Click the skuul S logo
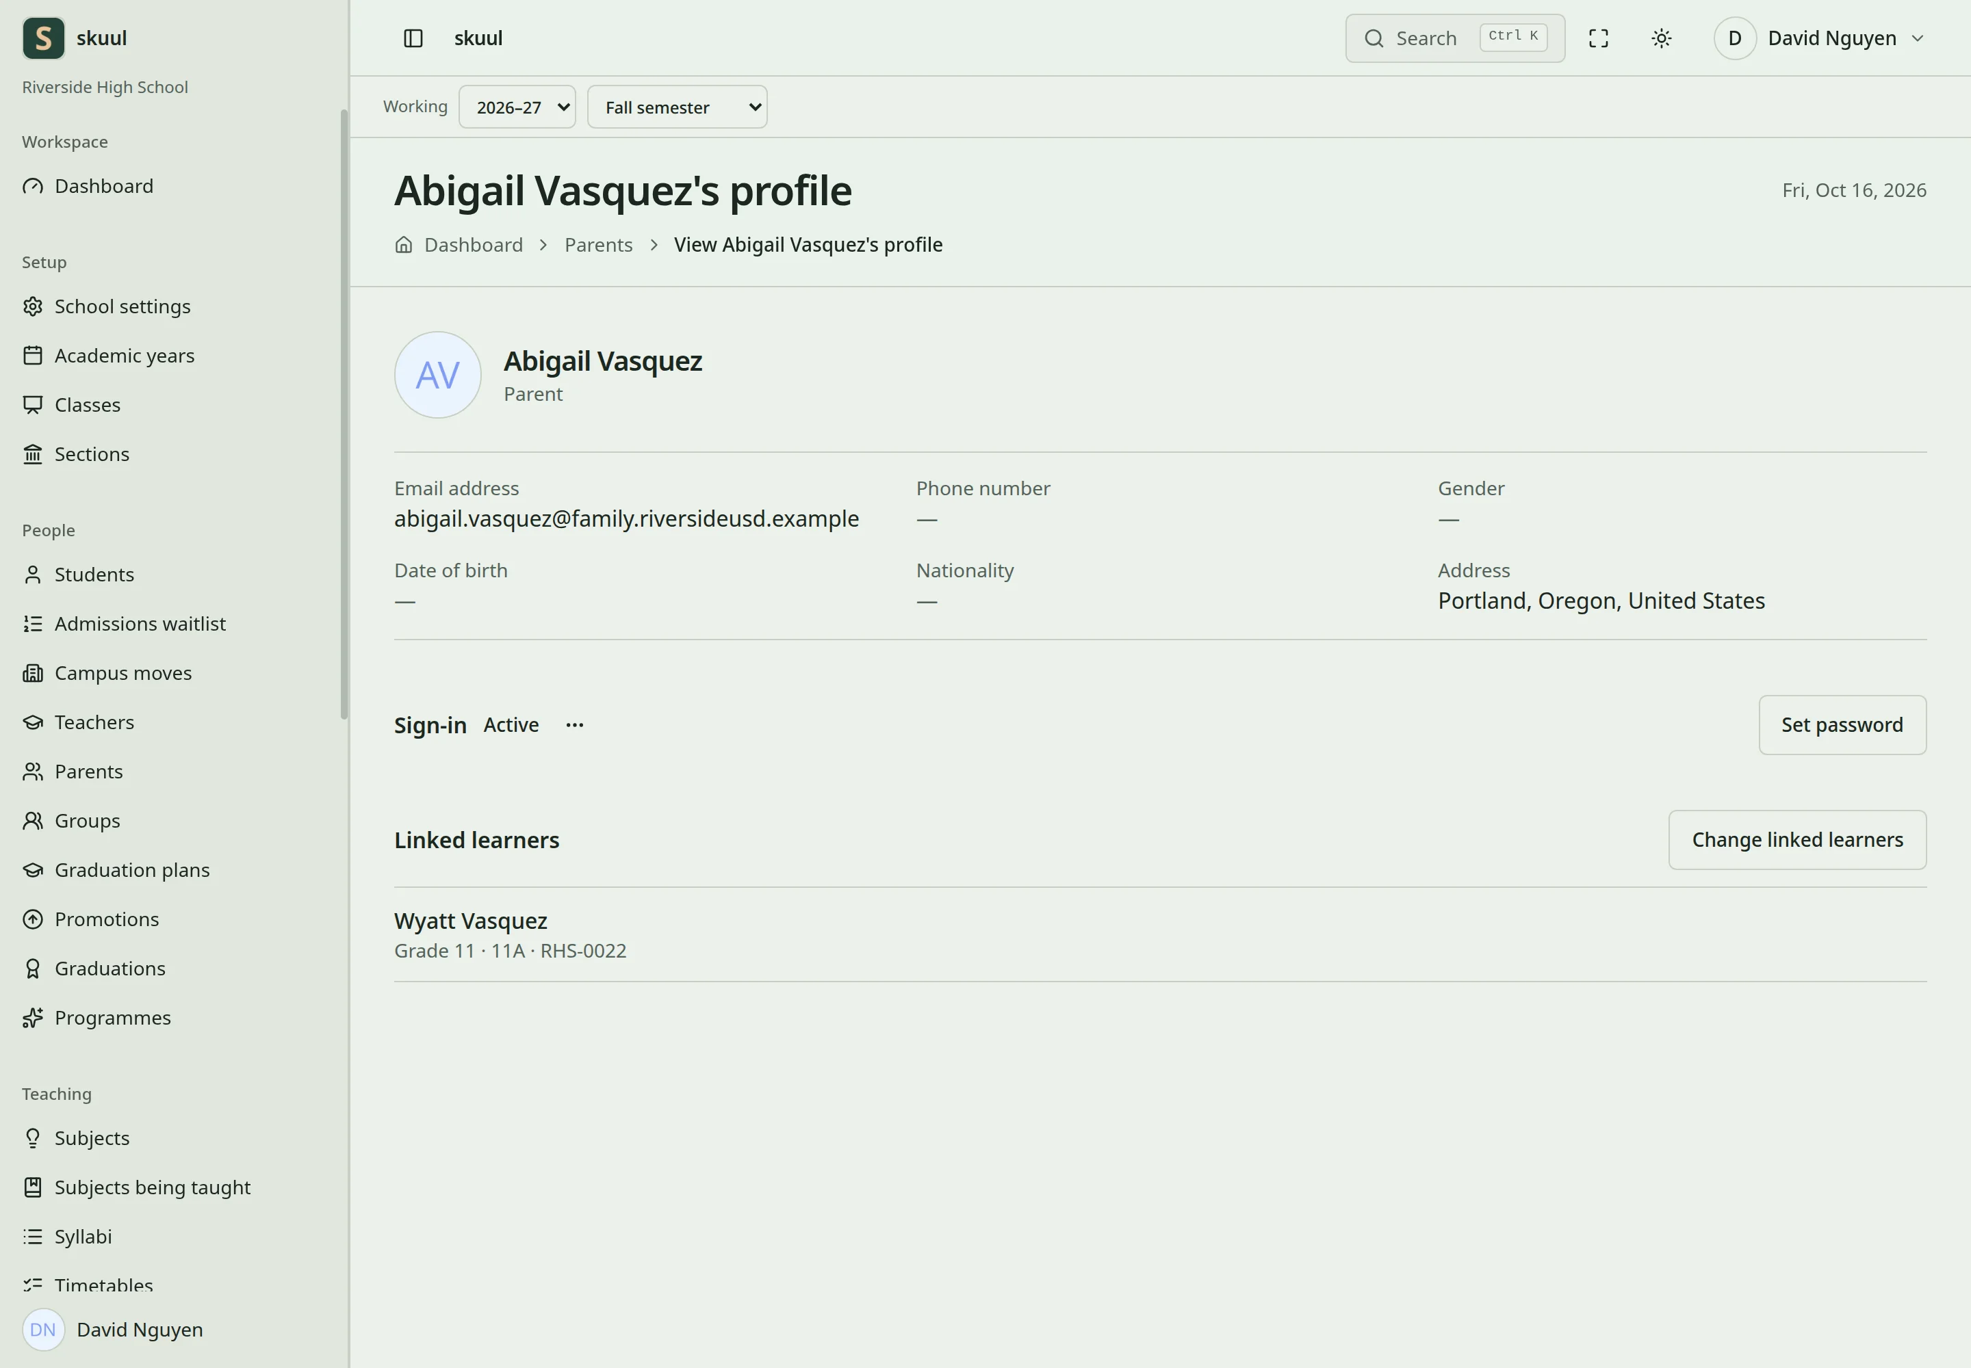Screen dimensions: 1971x1368 pos(43,38)
